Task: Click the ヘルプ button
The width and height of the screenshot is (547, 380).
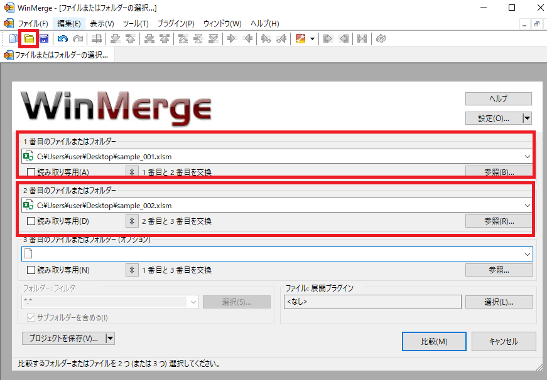Action: (x=499, y=98)
